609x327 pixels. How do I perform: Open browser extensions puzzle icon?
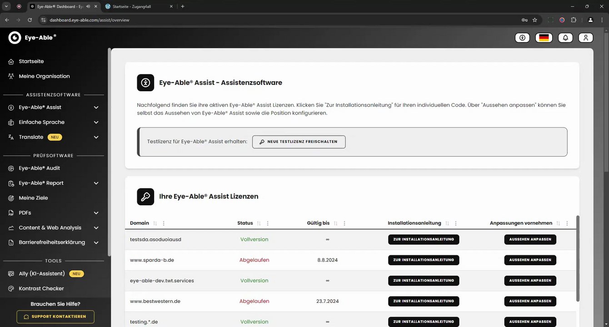click(574, 20)
